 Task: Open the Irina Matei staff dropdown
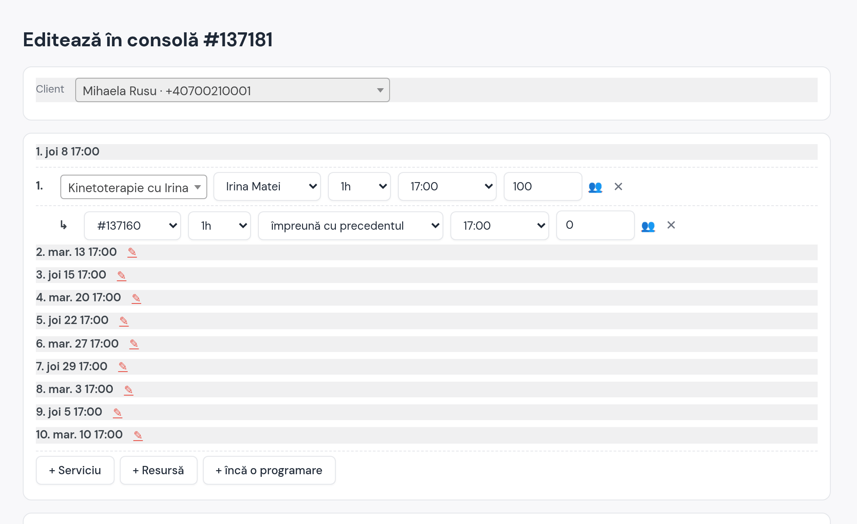coord(267,186)
